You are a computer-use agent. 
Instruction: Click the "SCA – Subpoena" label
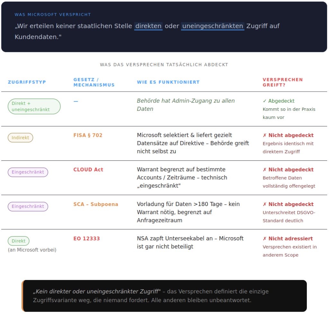coord(96,204)
